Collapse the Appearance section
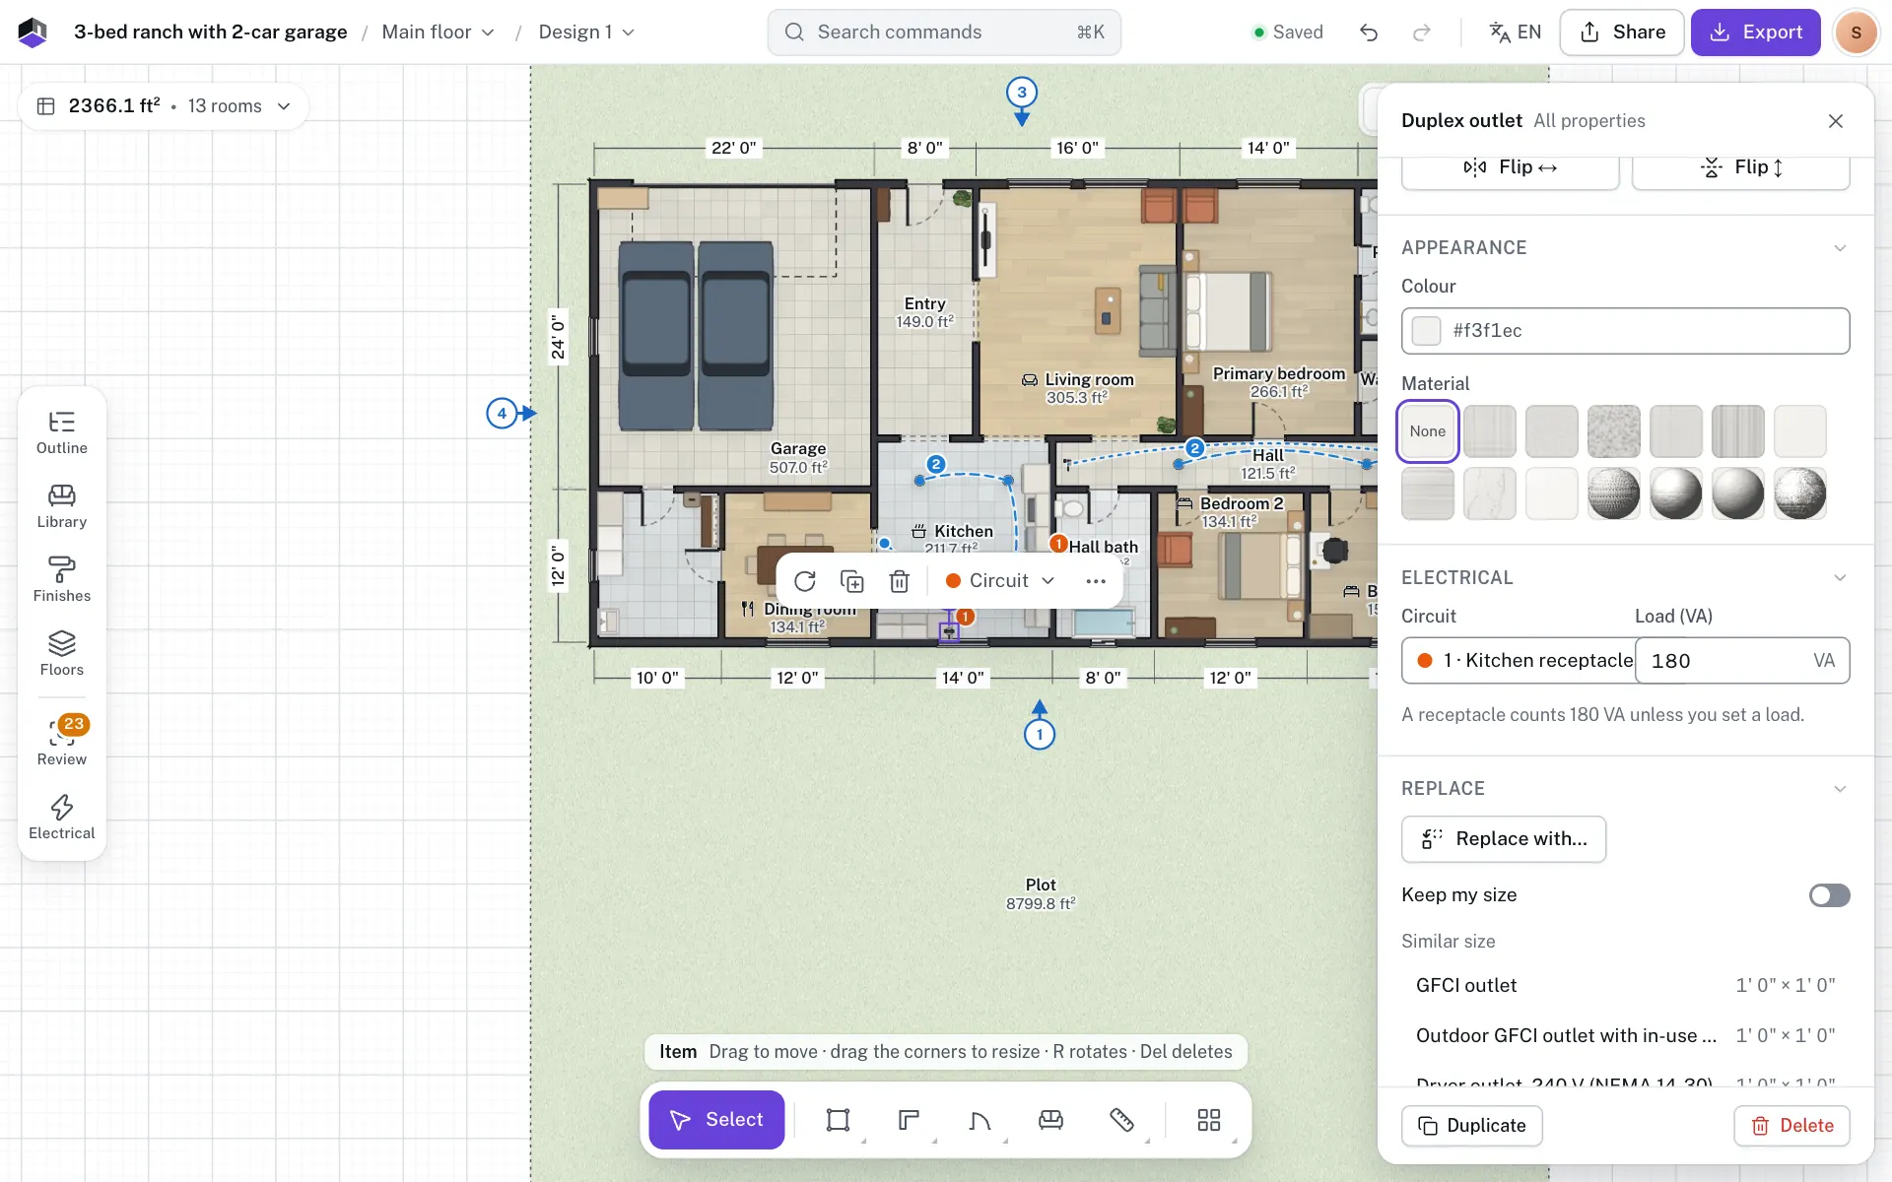Screen dimensions: 1892x1182 [x=1840, y=248]
